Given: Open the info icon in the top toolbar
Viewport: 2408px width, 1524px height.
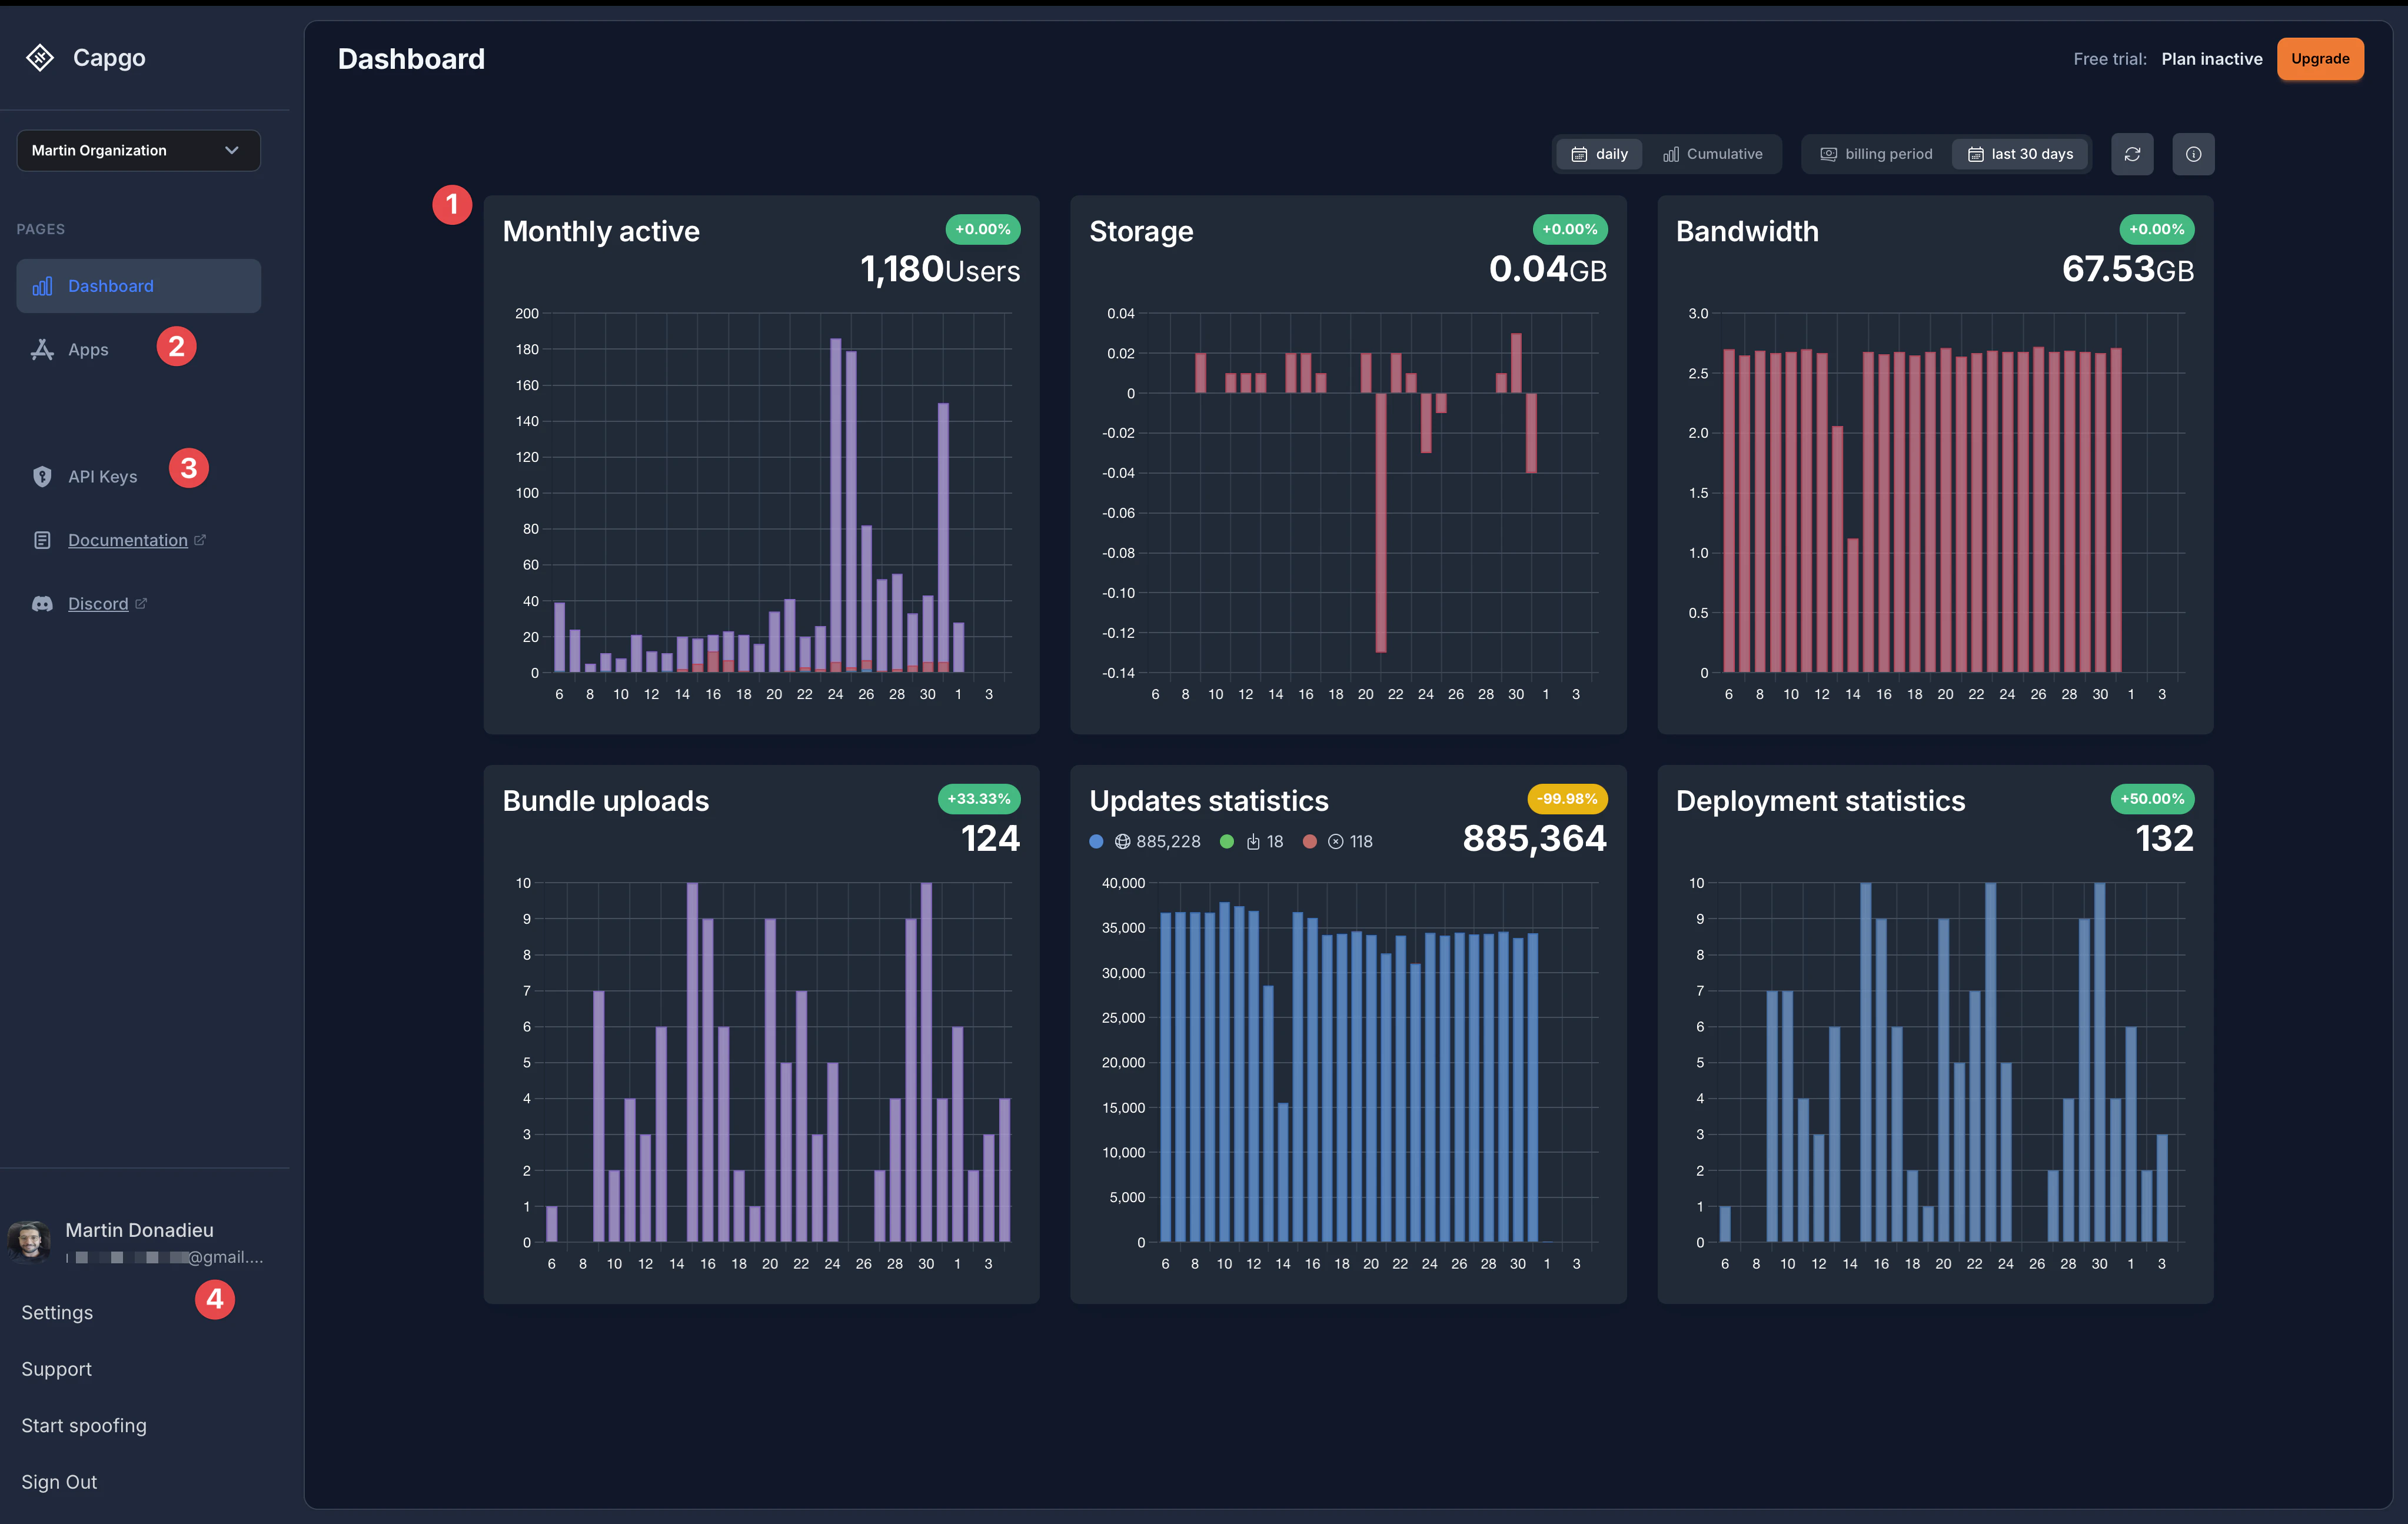Looking at the screenshot, I should pos(2193,153).
